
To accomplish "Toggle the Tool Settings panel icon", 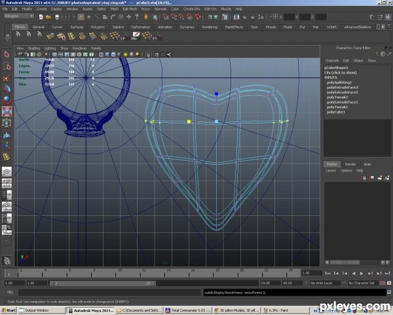I will pos(380,17).
